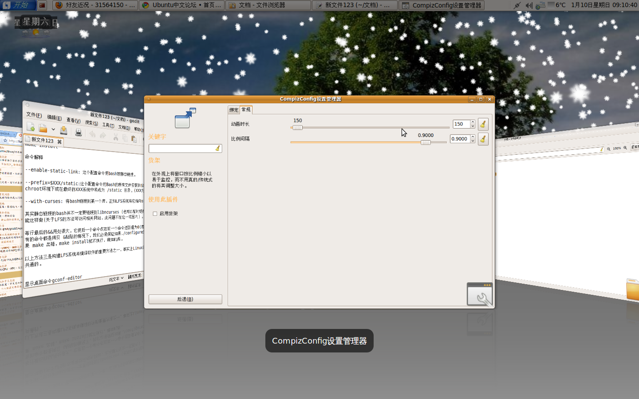The image size is (639, 399).
Task: Switch to 文档 - 文件浏览器 taskbar window
Action: point(268,5)
